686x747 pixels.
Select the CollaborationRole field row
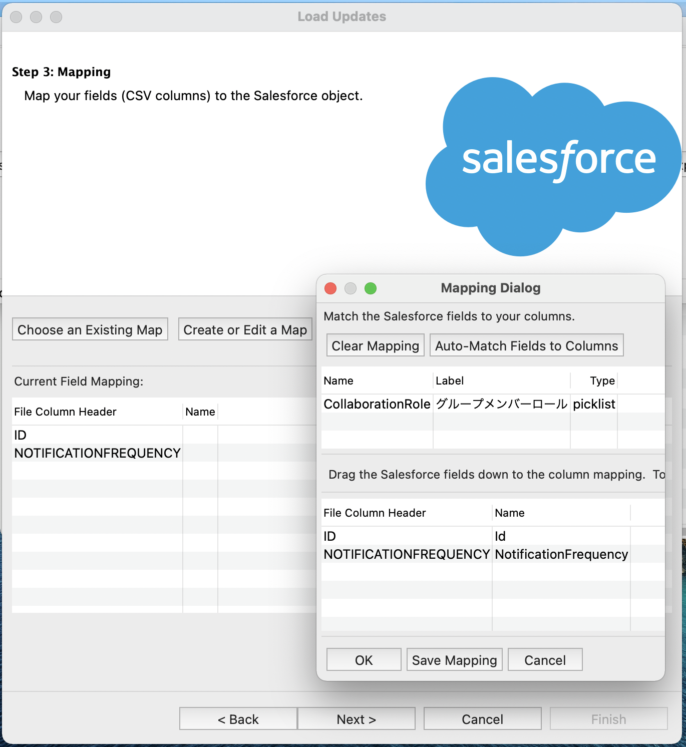pyautogui.click(x=493, y=404)
